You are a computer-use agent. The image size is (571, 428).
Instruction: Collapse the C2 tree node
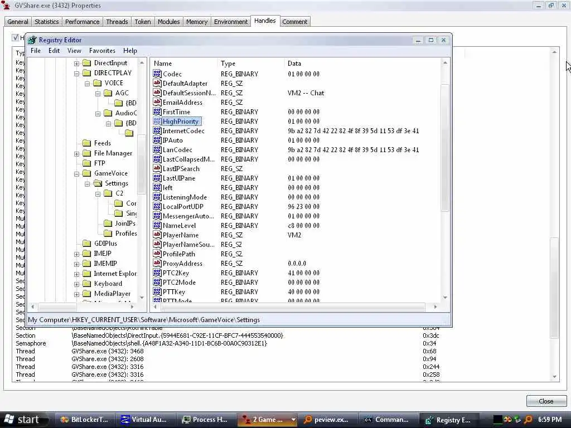click(x=98, y=193)
